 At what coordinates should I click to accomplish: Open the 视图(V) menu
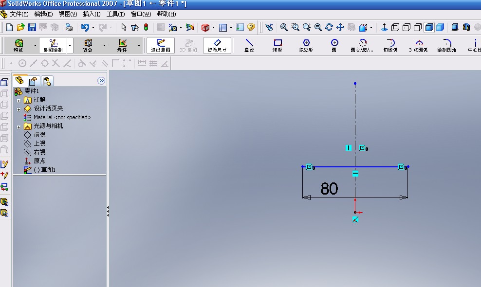pyautogui.click(x=68, y=14)
